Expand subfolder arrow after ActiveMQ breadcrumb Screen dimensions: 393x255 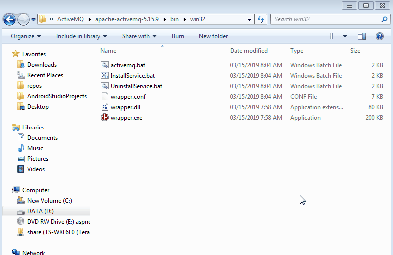[90, 19]
